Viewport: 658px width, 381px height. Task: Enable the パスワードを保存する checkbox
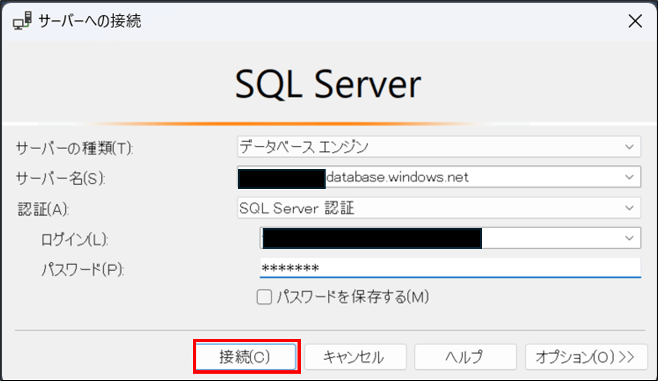tap(264, 297)
